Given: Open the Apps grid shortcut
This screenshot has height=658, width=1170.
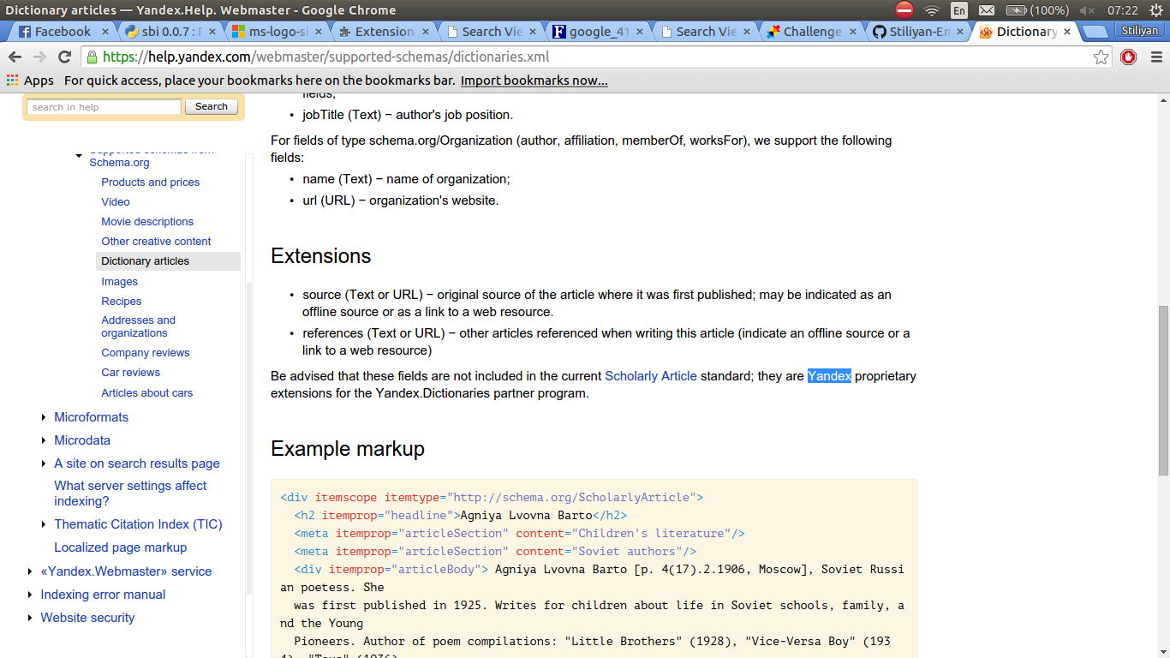Looking at the screenshot, I should click(30, 81).
